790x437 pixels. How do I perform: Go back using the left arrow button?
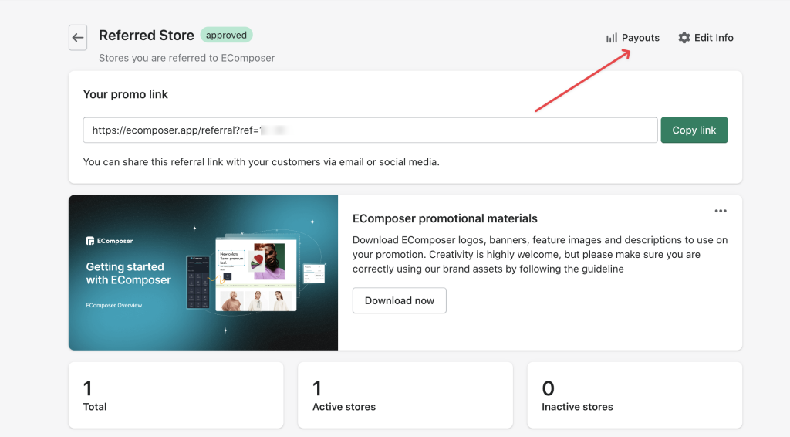tap(78, 37)
